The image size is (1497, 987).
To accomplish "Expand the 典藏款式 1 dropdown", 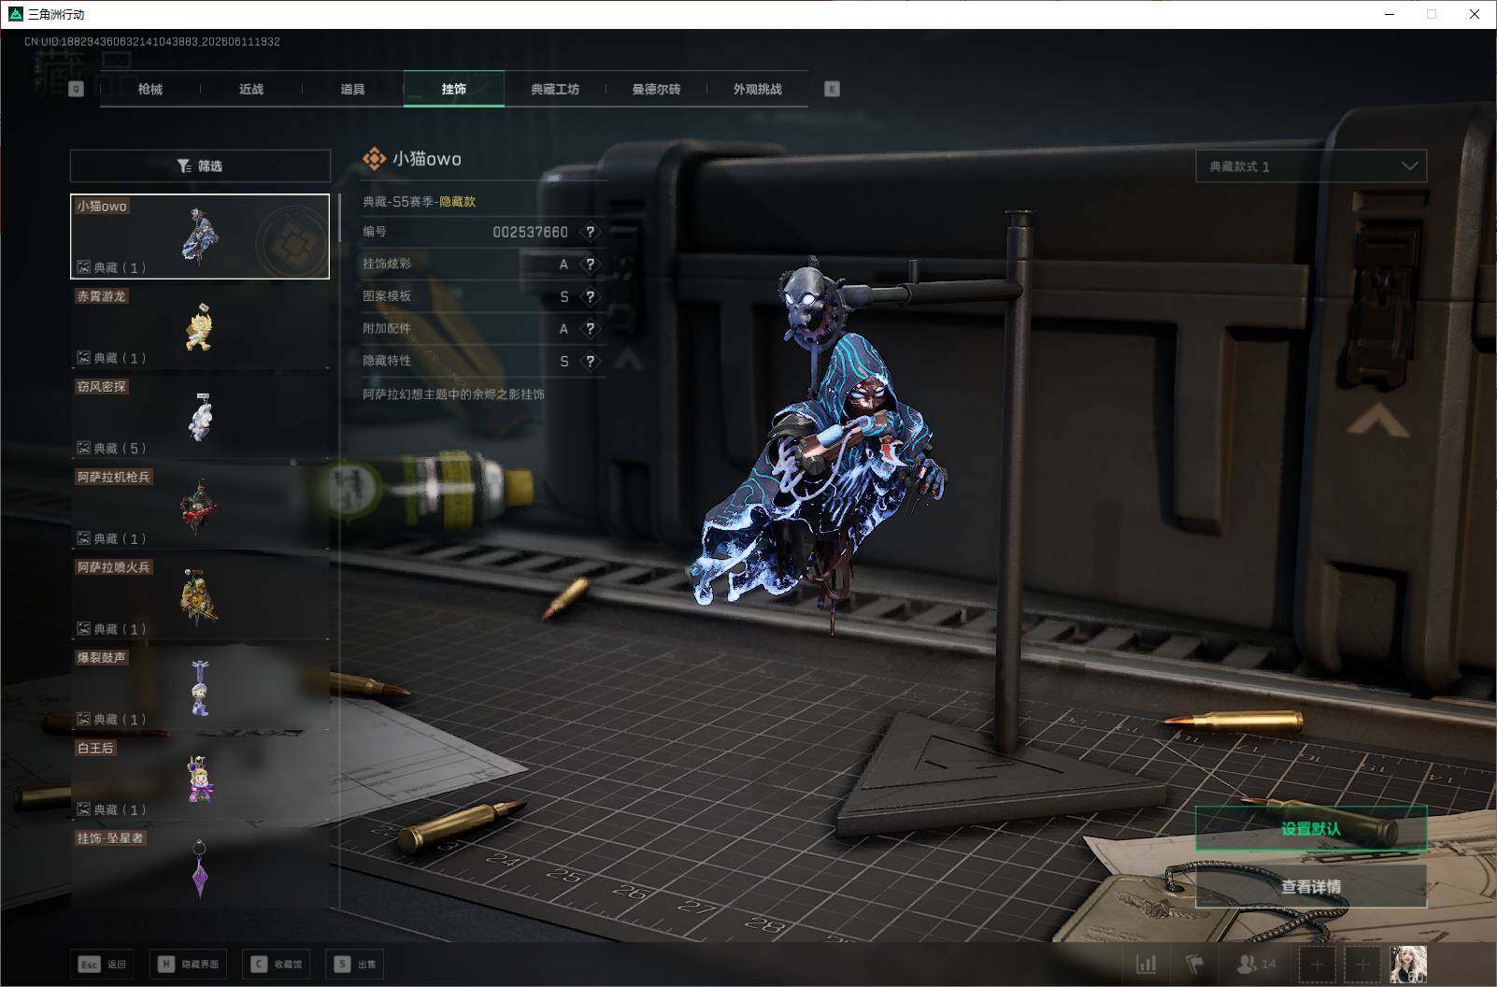I will click(1311, 166).
